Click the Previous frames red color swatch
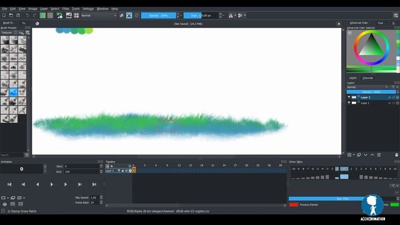The height and width of the screenshot is (225, 400). pos(294,204)
